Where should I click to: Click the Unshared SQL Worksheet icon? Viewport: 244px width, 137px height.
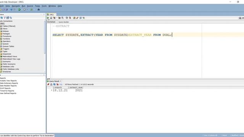[x=74, y=18]
